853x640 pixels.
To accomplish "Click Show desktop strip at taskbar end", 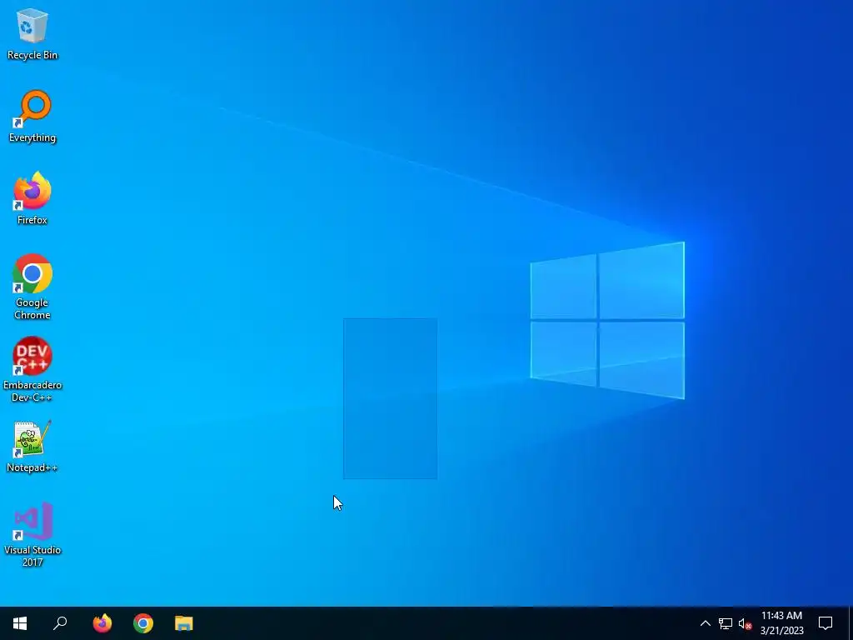I will [851, 623].
